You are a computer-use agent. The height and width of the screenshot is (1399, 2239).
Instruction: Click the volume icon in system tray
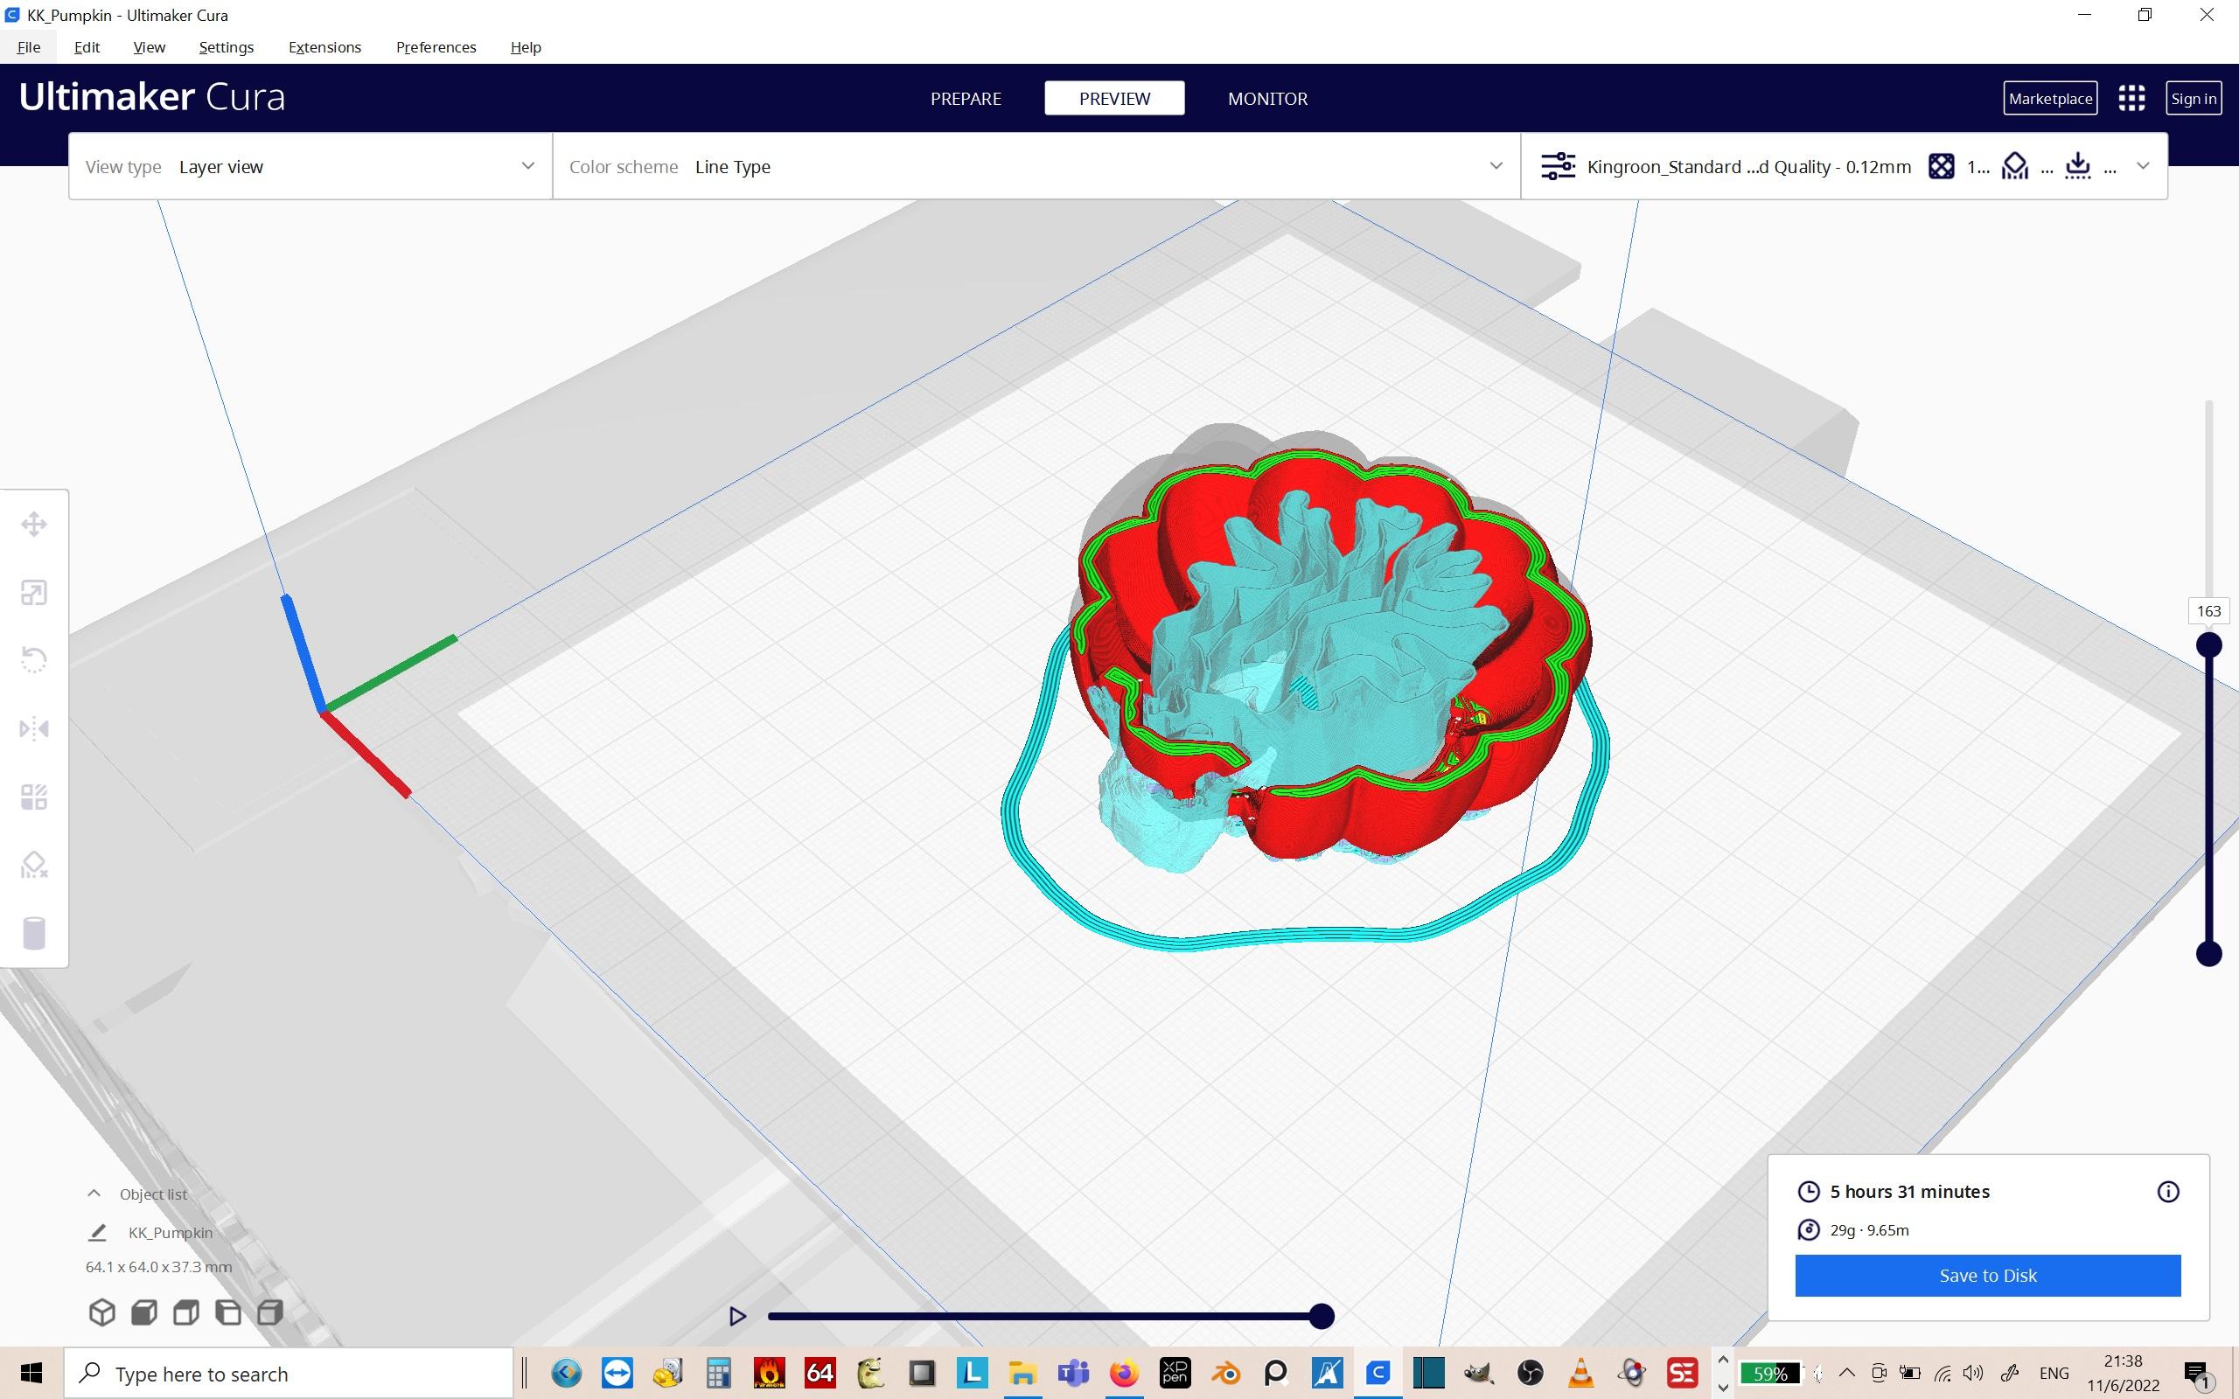(1971, 1373)
